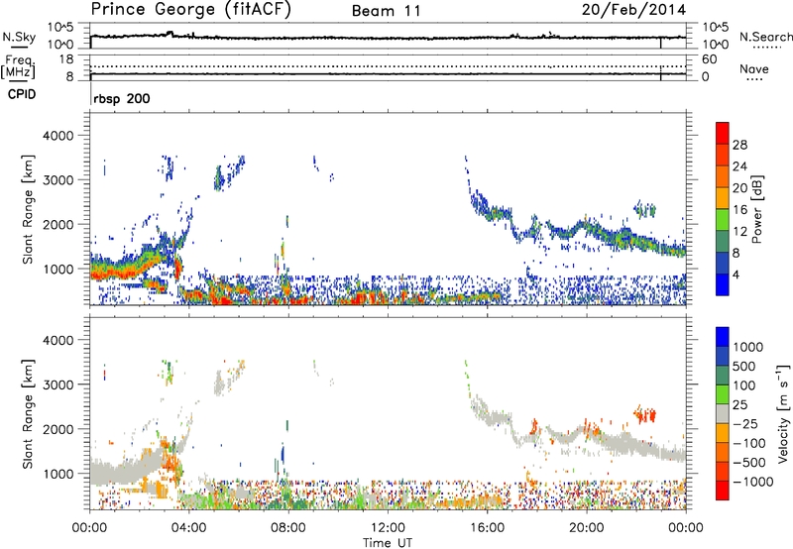The width and height of the screenshot is (793, 549).
Task: Pick the bottom red segment of the velocity colorbar
Action: pos(723,491)
